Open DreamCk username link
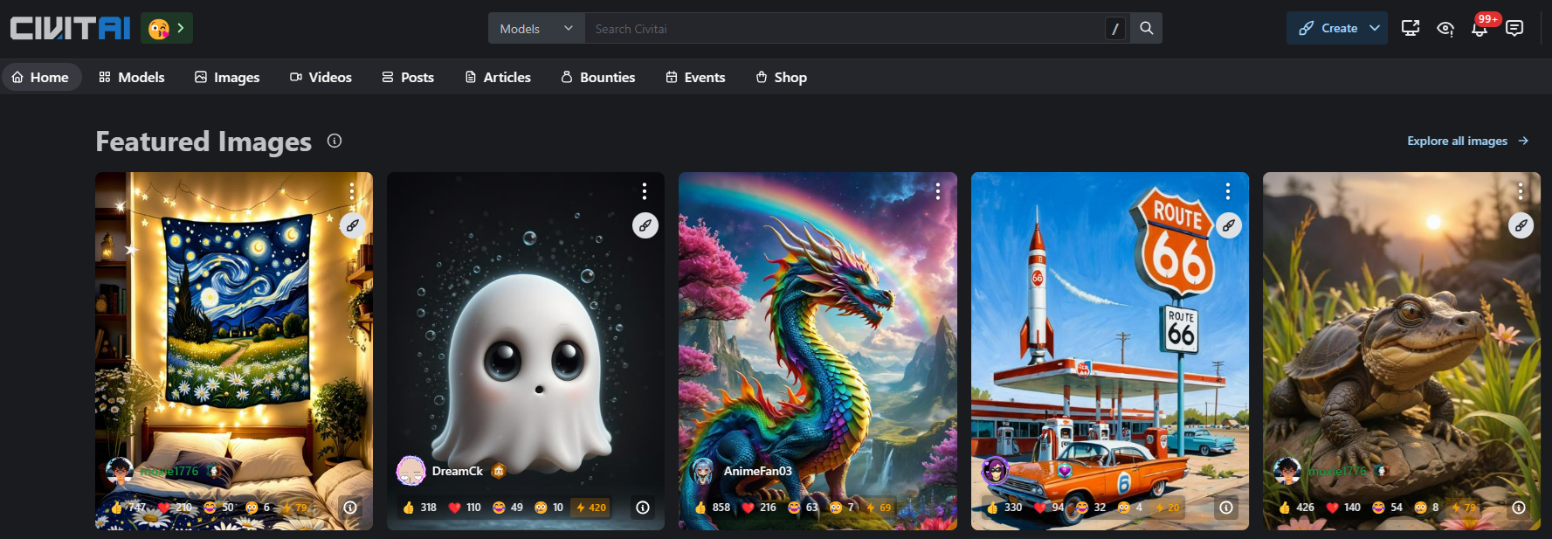This screenshot has height=539, width=1552. point(458,471)
